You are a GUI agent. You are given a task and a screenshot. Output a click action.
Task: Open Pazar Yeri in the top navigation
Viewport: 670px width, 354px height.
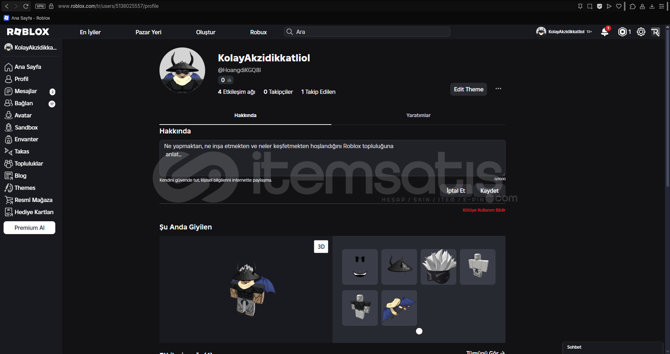tap(148, 32)
